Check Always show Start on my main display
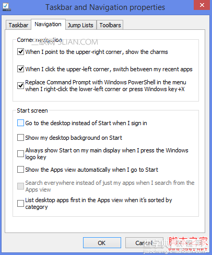Image resolution: width=212 pixels, height=255 pixels. click(x=20, y=154)
